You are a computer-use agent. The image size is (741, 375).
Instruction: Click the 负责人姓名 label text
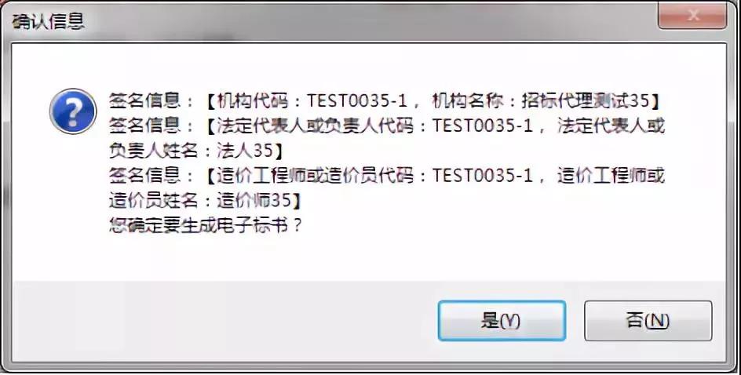[x=154, y=151]
